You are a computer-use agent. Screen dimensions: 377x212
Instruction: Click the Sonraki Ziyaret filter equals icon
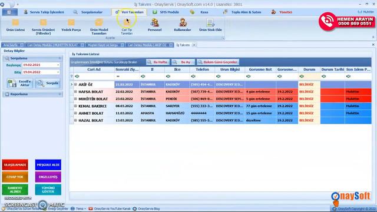(118, 76)
